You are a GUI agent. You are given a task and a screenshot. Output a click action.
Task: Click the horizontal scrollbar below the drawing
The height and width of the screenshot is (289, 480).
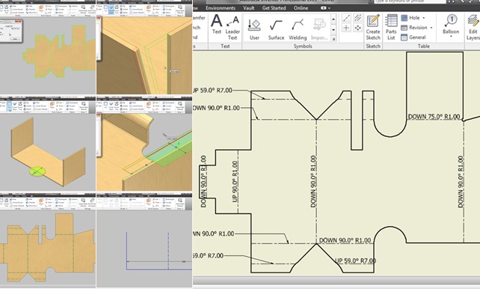[336, 280]
